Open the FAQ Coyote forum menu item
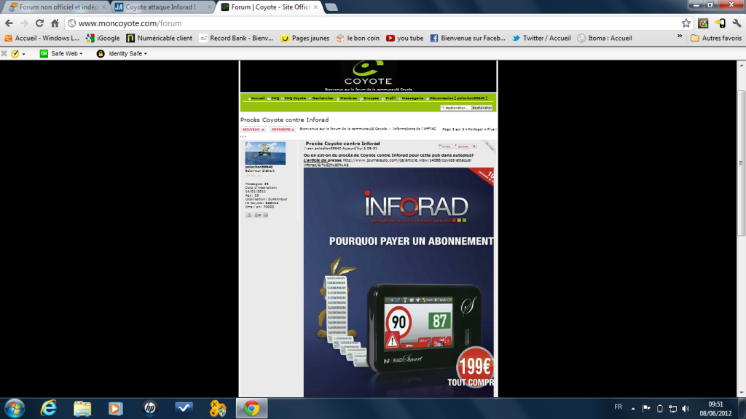The image size is (746, 419). coord(294,98)
